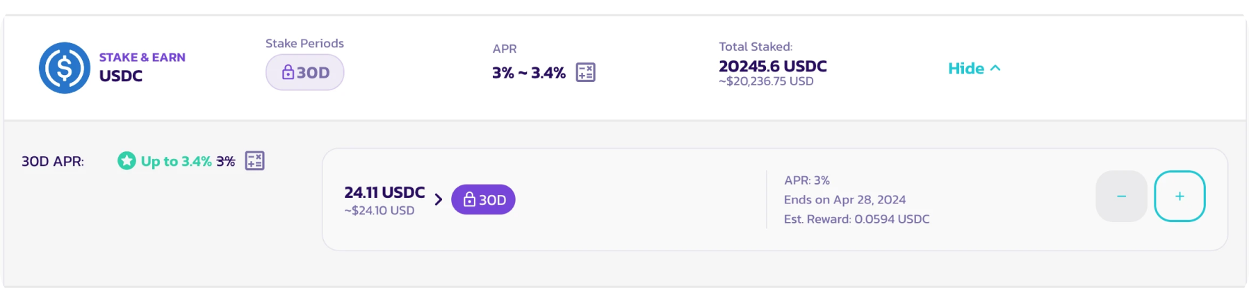Increase stake with the plus button
This screenshot has width=1249, height=304.
pyautogui.click(x=1179, y=196)
